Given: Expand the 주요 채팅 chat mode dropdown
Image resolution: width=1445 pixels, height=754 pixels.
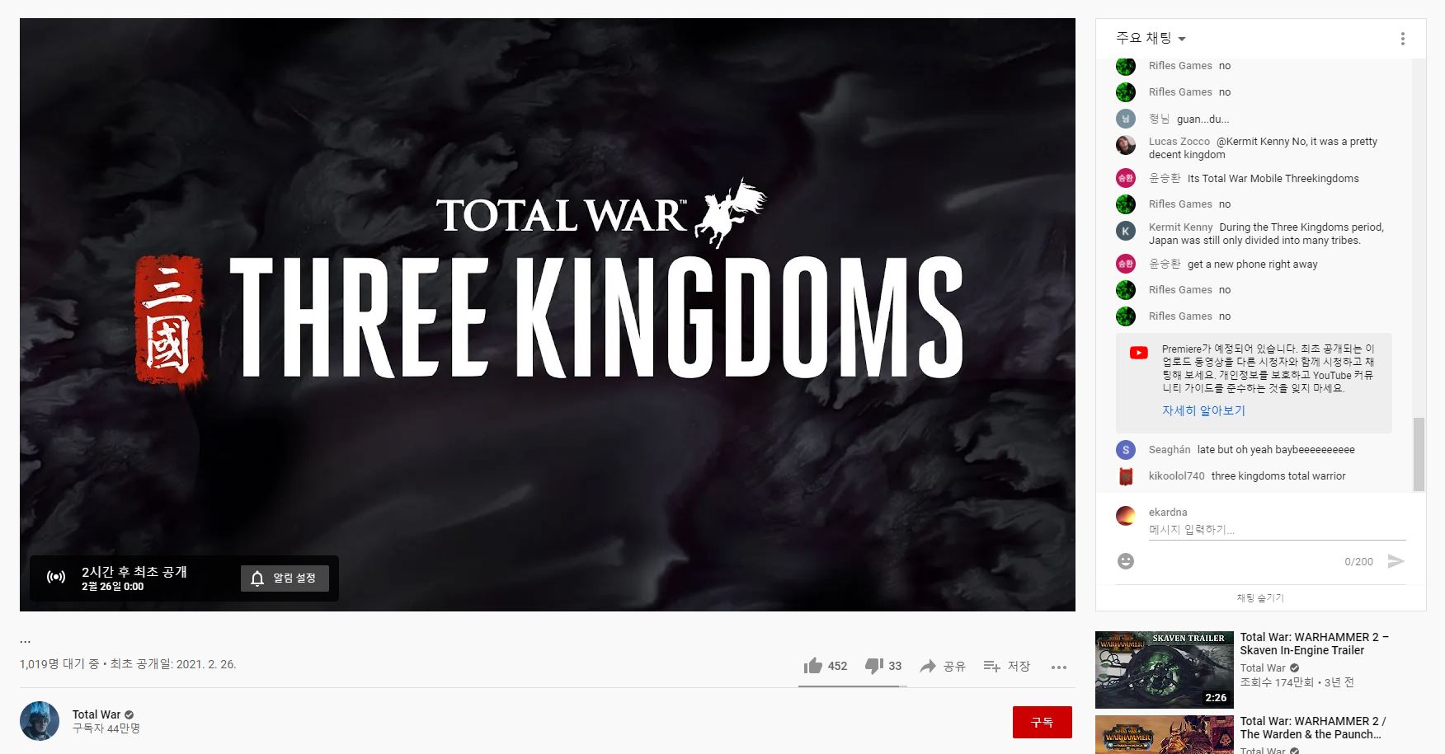Looking at the screenshot, I should [x=1151, y=38].
